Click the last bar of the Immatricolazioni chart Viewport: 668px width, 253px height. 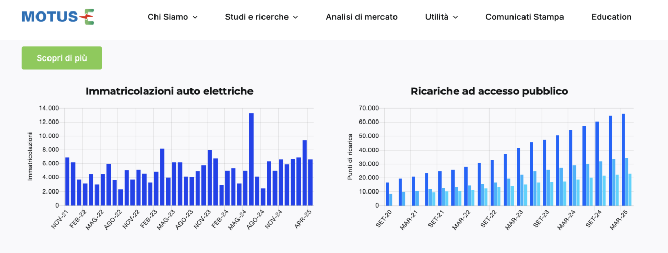[x=311, y=182]
